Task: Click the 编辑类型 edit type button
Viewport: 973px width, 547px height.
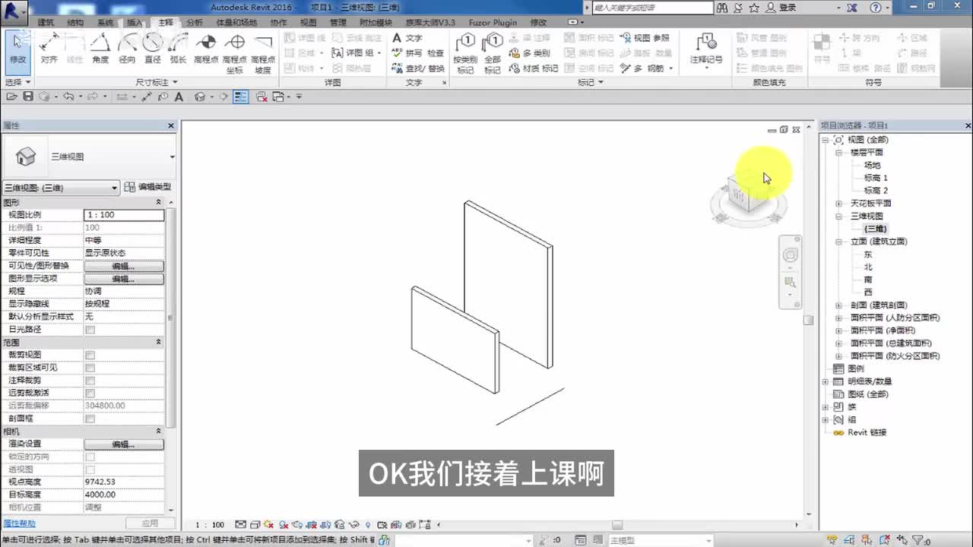Action: coord(148,187)
